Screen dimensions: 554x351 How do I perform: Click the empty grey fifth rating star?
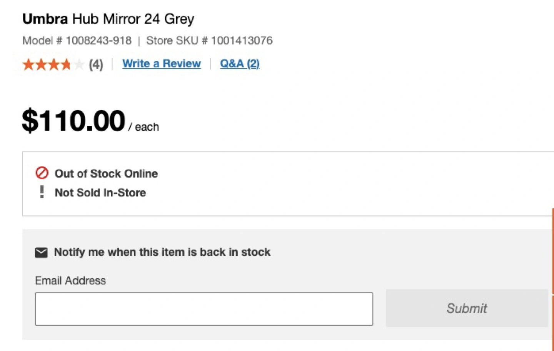click(78, 64)
